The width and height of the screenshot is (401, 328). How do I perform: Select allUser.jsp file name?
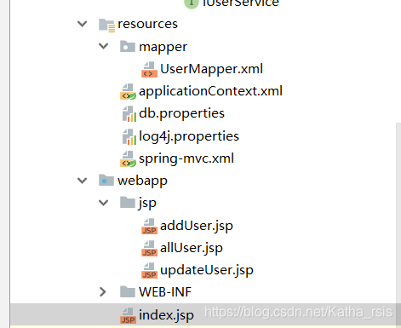192,249
